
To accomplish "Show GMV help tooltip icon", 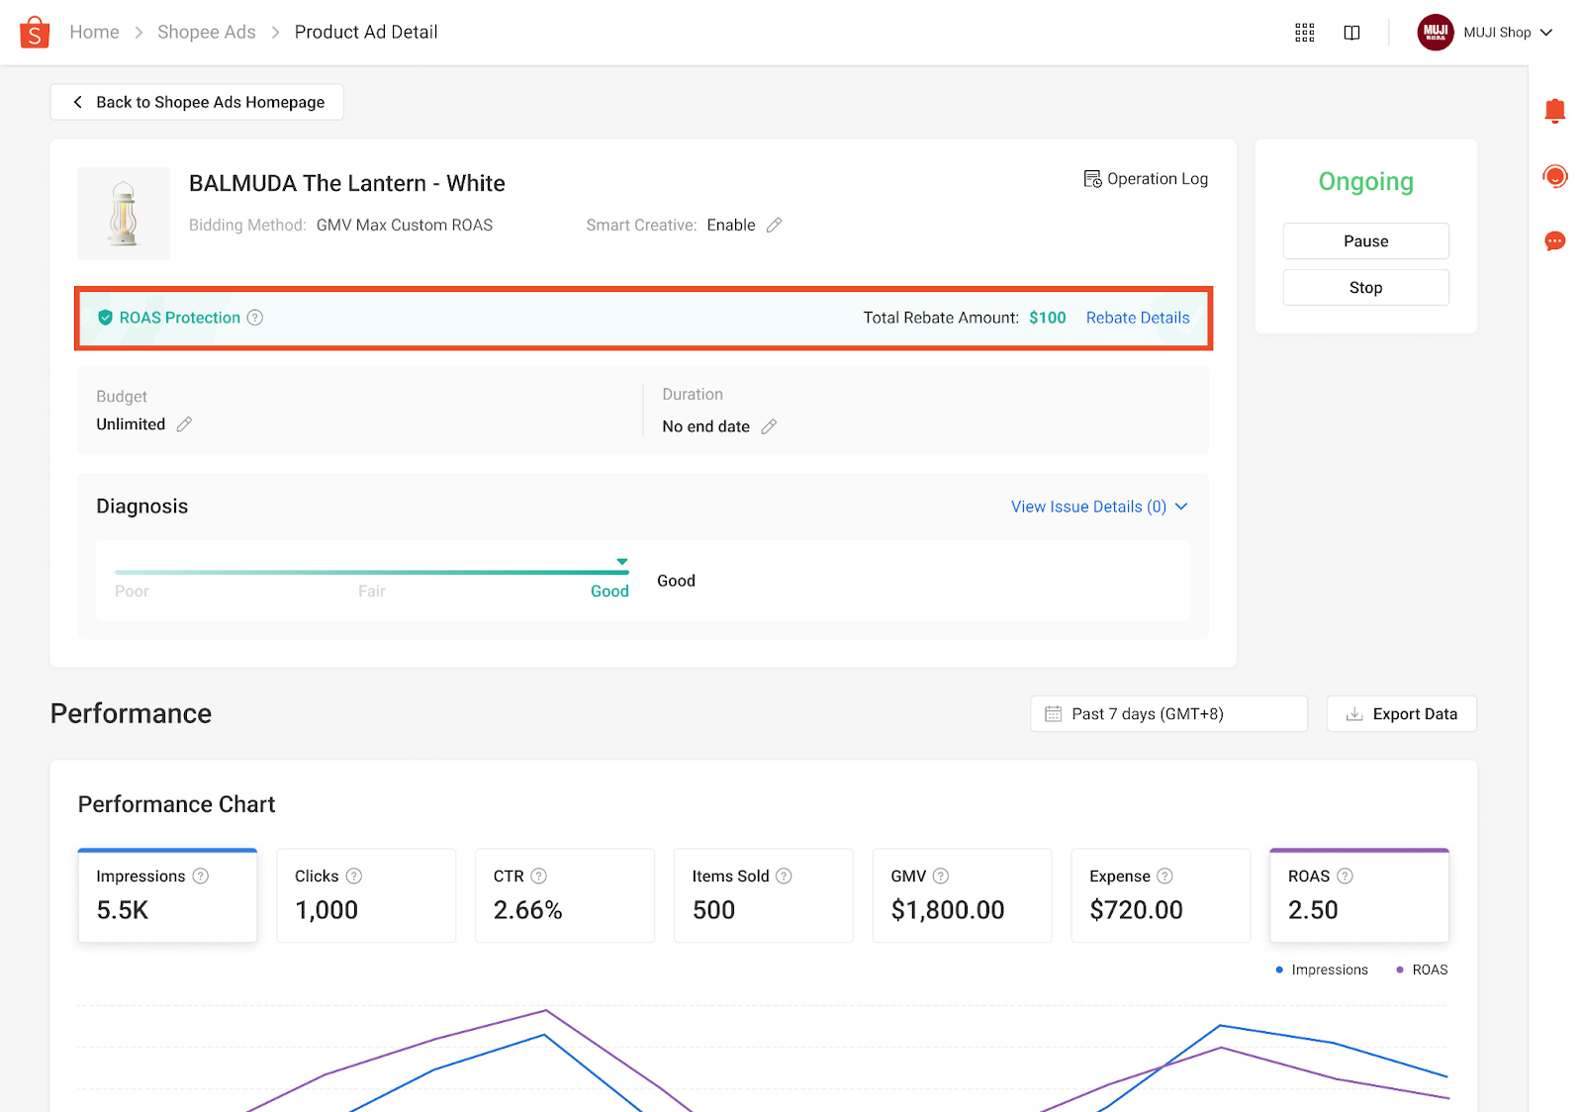I will (941, 877).
